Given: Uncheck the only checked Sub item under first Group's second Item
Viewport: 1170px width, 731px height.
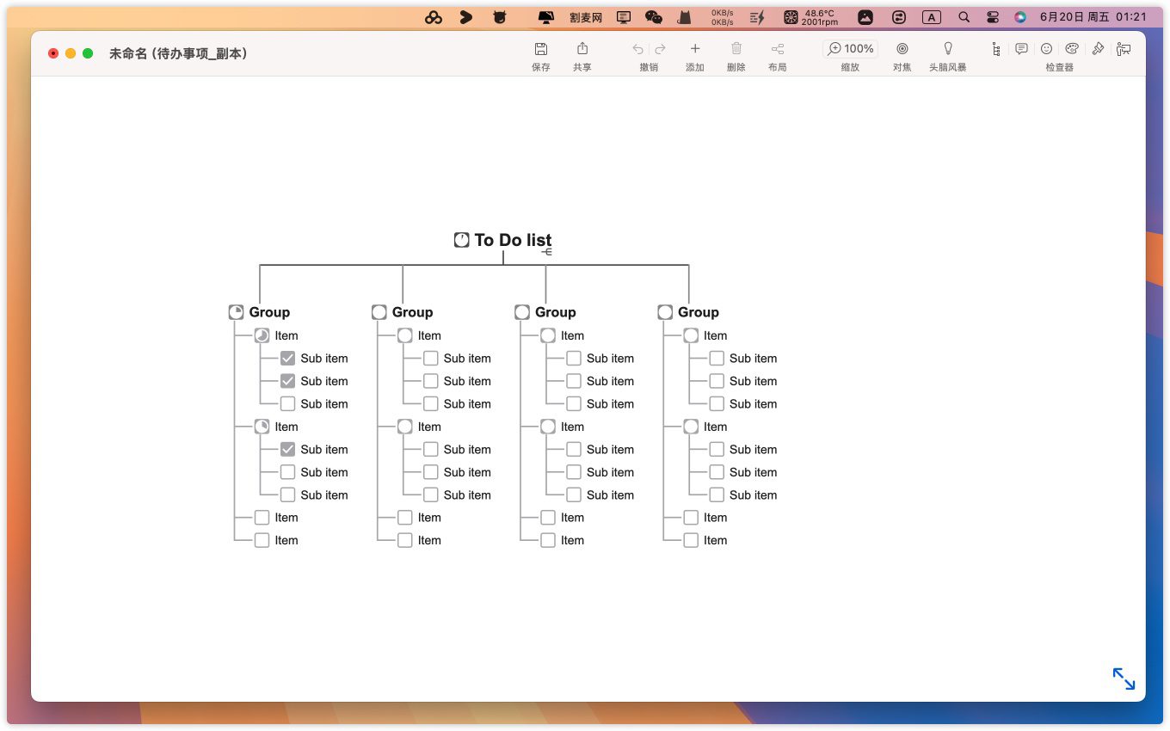Looking at the screenshot, I should (287, 449).
